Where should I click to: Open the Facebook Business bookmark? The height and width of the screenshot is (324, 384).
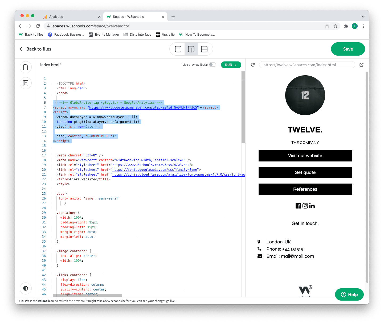pos(66,35)
